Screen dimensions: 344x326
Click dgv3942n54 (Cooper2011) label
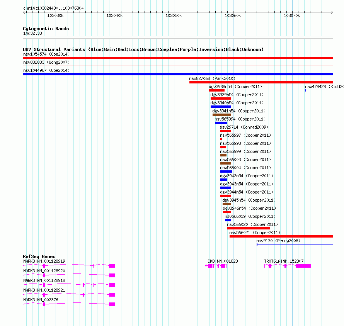click(247, 176)
